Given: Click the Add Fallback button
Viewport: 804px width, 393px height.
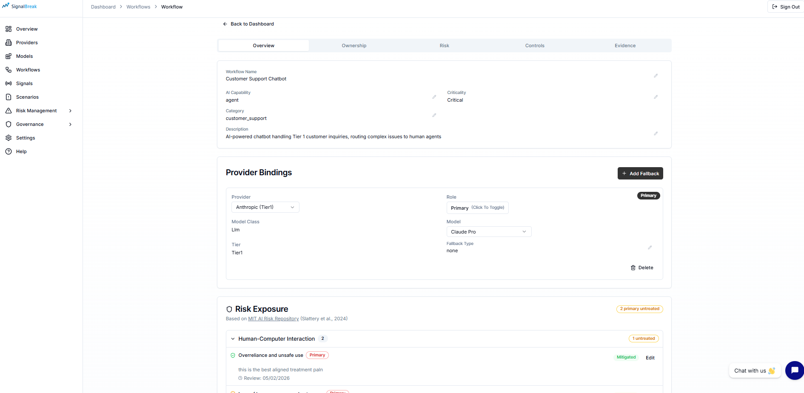Looking at the screenshot, I should (x=640, y=173).
